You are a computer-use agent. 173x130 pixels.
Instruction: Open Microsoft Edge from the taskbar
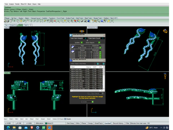8,127
